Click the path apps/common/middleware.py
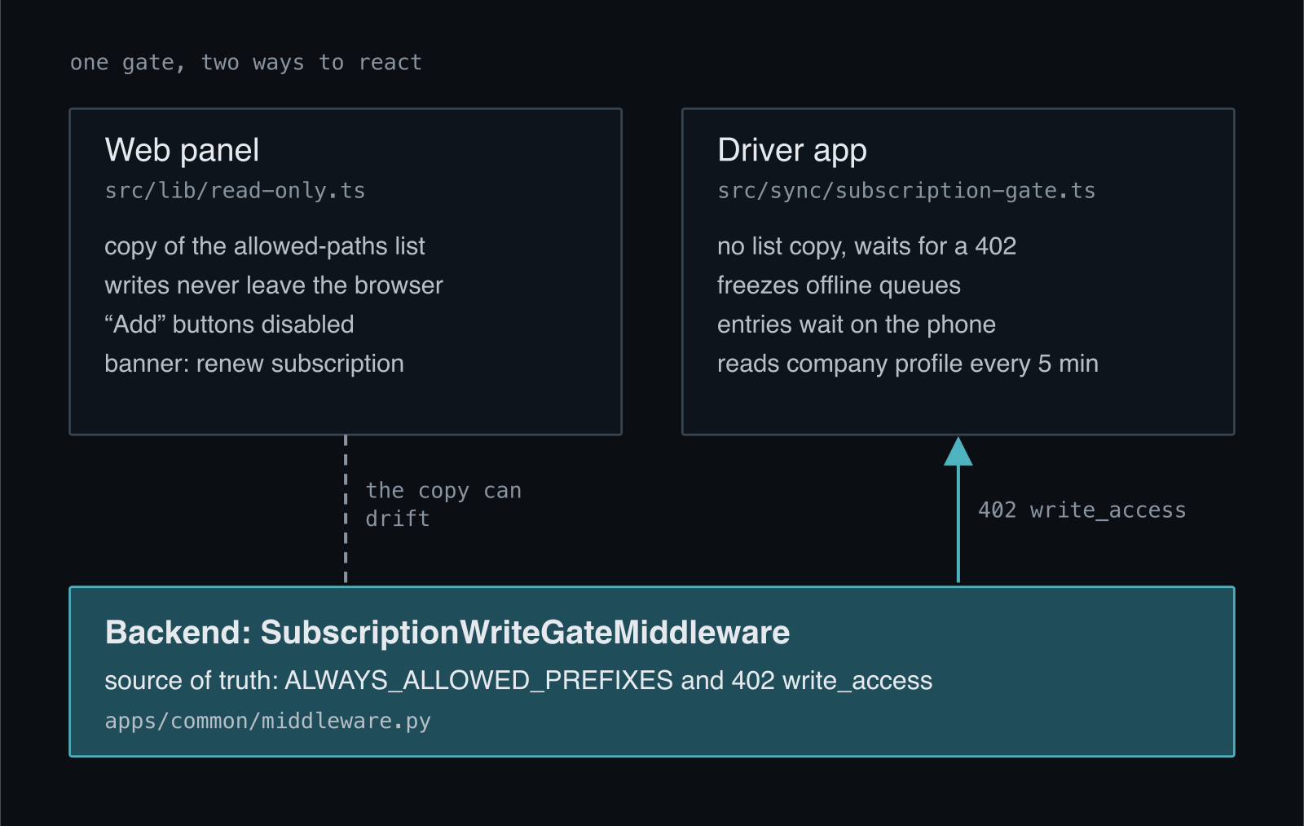This screenshot has height=826, width=1304. click(x=268, y=722)
